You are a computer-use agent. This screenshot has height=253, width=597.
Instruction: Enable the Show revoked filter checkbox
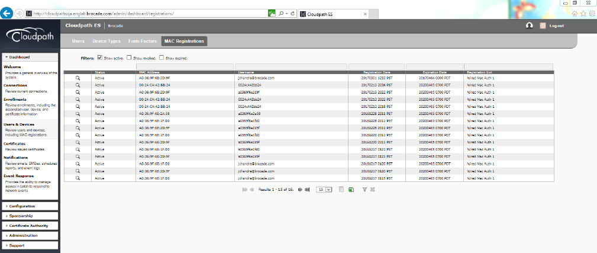click(x=129, y=58)
